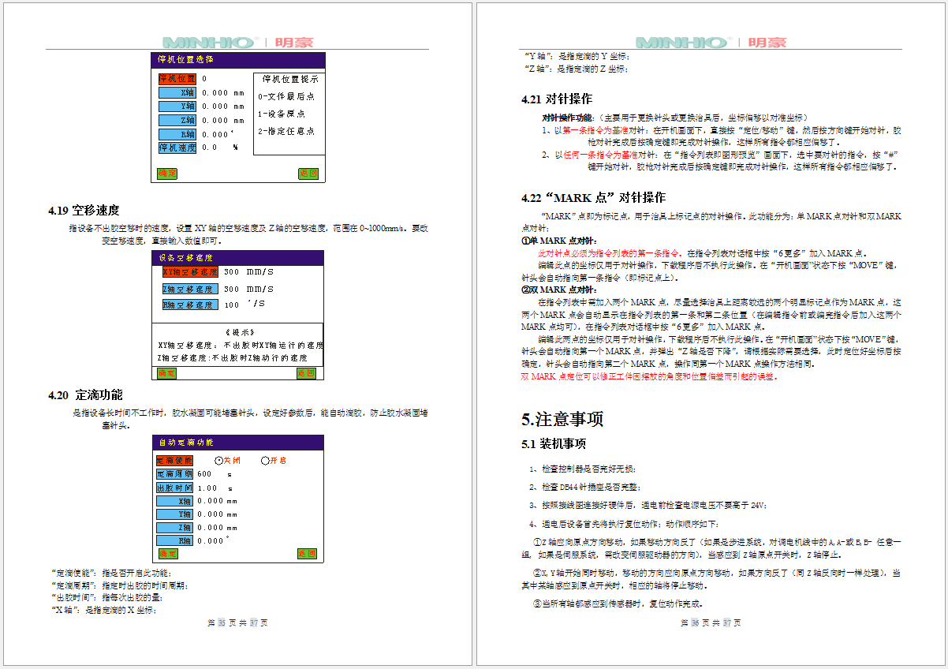948x669 pixels.
Task: Click the heading 4.22 "MARK 点" 对针操作
Action: pos(593,197)
